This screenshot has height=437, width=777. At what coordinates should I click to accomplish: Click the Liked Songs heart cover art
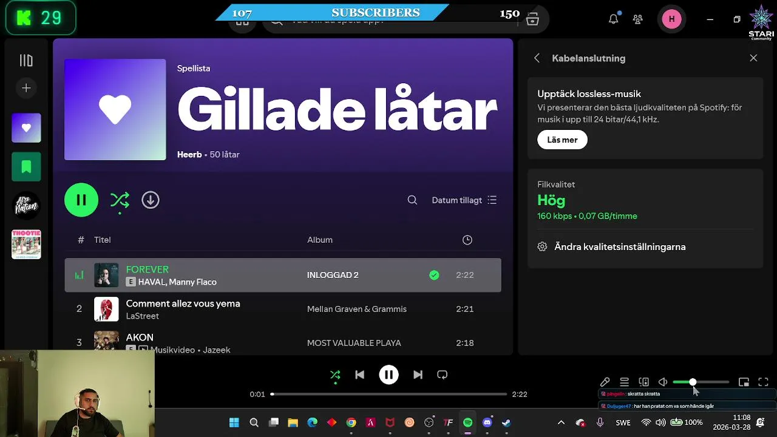point(115,109)
